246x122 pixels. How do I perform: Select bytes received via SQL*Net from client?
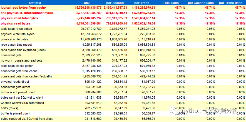(x=27, y=119)
